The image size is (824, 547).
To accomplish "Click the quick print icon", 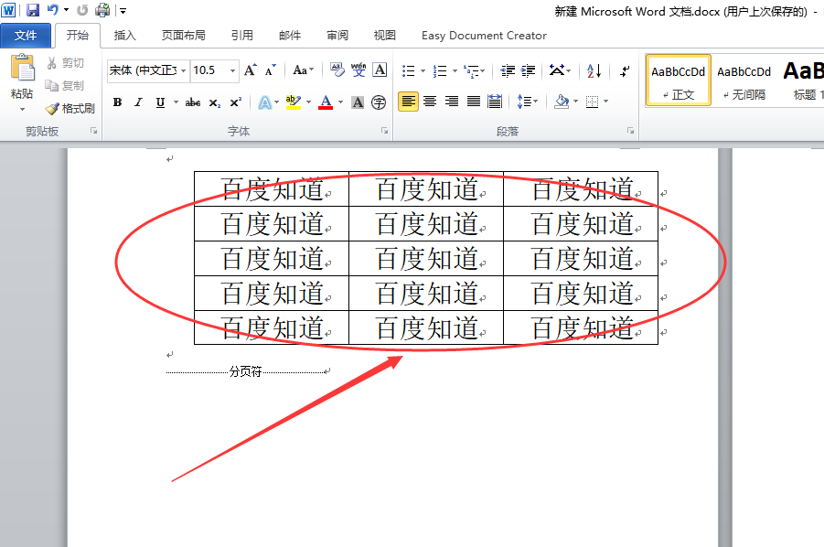I will click(102, 10).
